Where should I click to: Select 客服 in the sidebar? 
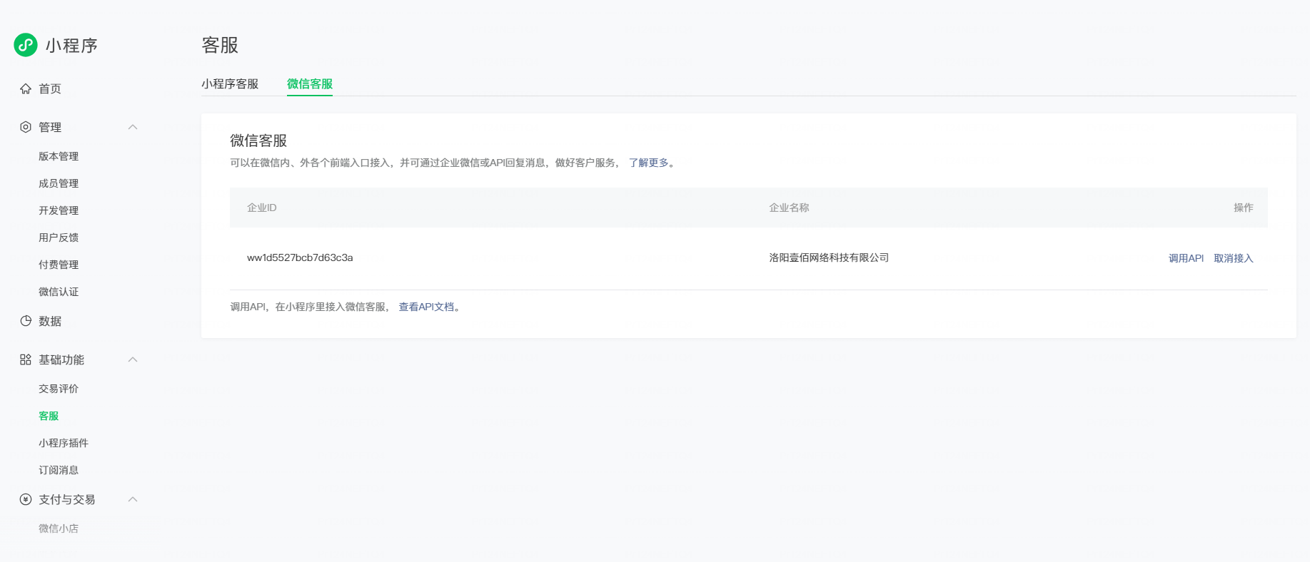click(x=49, y=416)
